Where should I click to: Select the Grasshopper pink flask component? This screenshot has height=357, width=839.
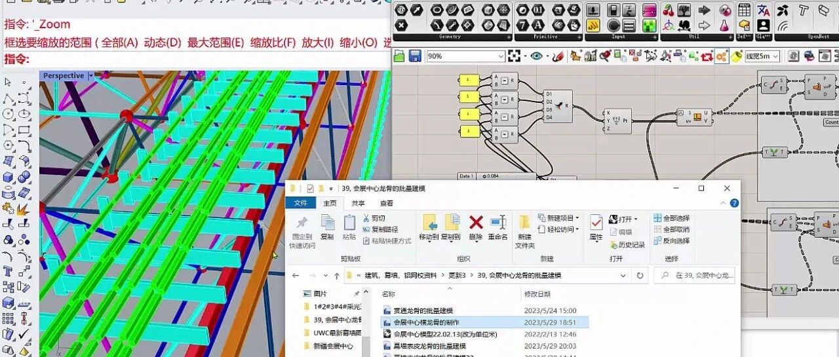724,26
